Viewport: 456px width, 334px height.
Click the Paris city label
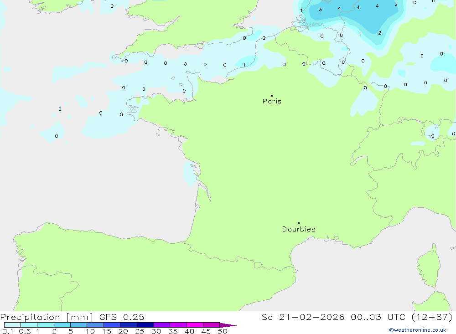tap(272, 101)
